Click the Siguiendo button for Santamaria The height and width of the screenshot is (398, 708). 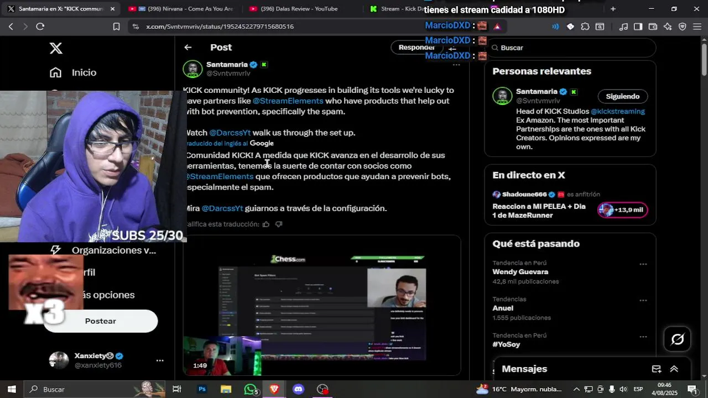coord(622,96)
